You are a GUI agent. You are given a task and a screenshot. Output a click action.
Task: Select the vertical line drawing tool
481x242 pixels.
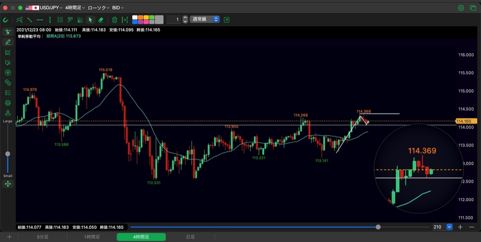click(50, 20)
